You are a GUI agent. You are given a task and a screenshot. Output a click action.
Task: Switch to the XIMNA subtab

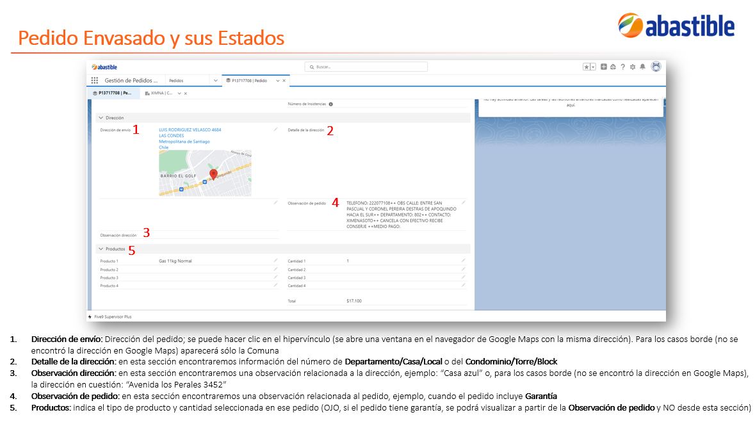tap(158, 93)
